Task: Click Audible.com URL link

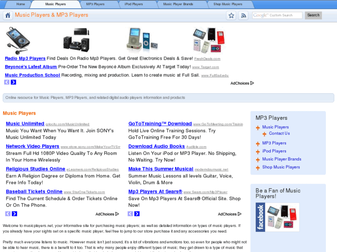Action: coord(197,147)
